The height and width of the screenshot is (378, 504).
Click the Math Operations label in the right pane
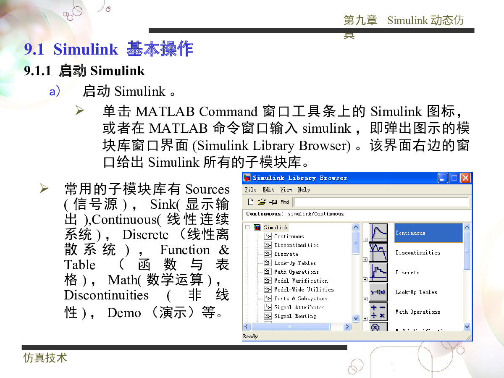coord(418,312)
